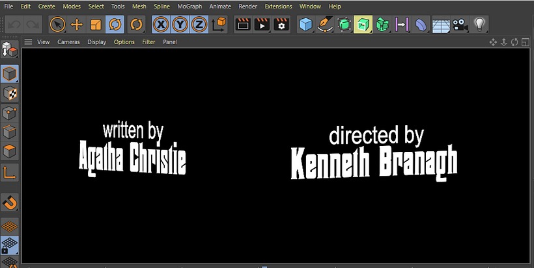Add a Light object

[x=479, y=25]
